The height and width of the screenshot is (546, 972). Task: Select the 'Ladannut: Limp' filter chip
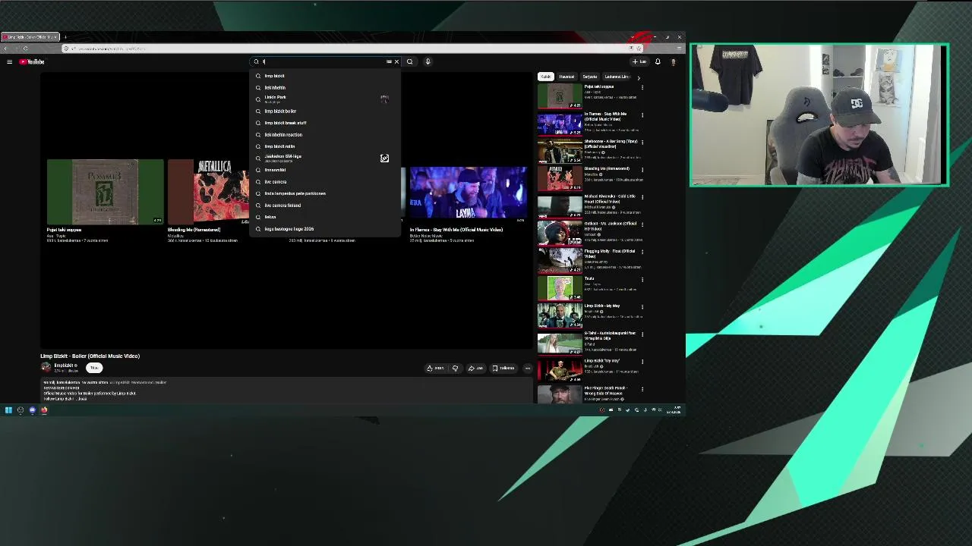(617, 77)
